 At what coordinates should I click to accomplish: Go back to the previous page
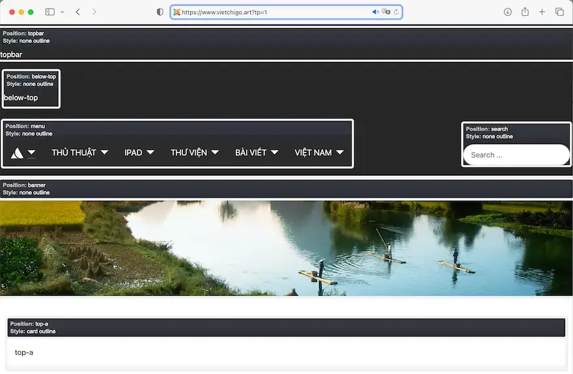click(x=78, y=12)
